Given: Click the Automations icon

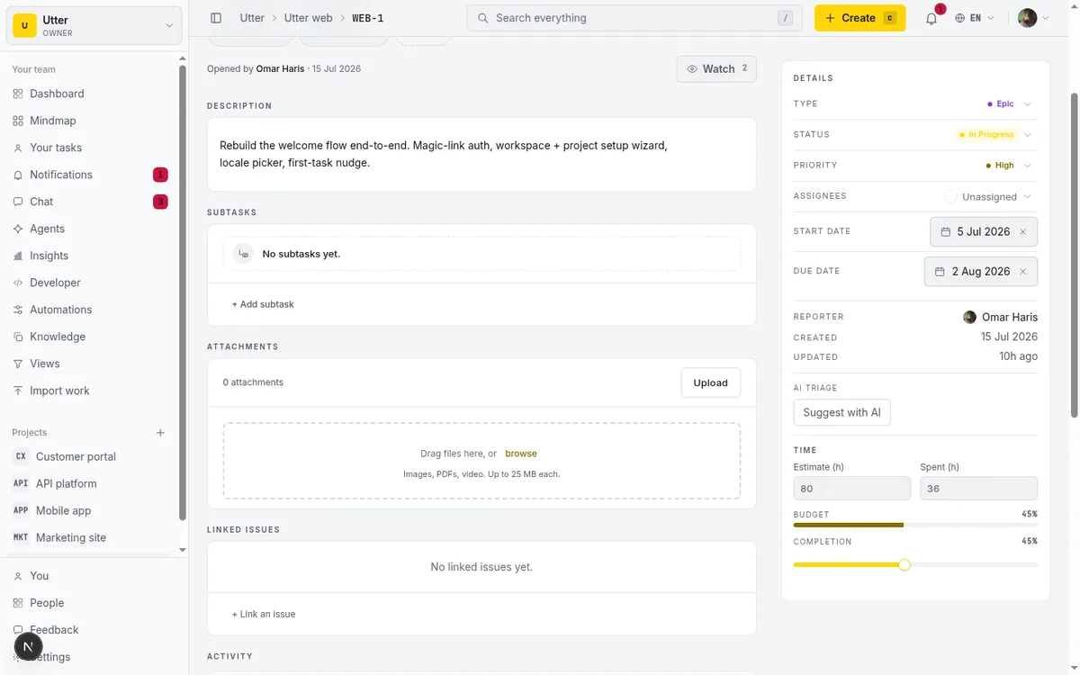Looking at the screenshot, I should click(18, 310).
